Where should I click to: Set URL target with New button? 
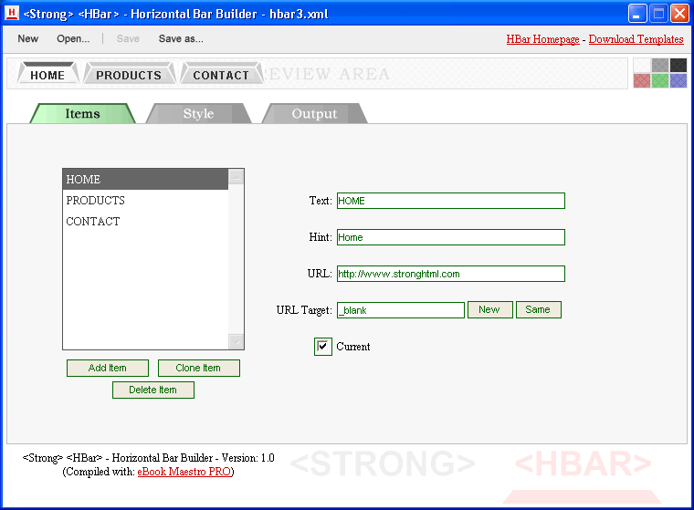[489, 310]
